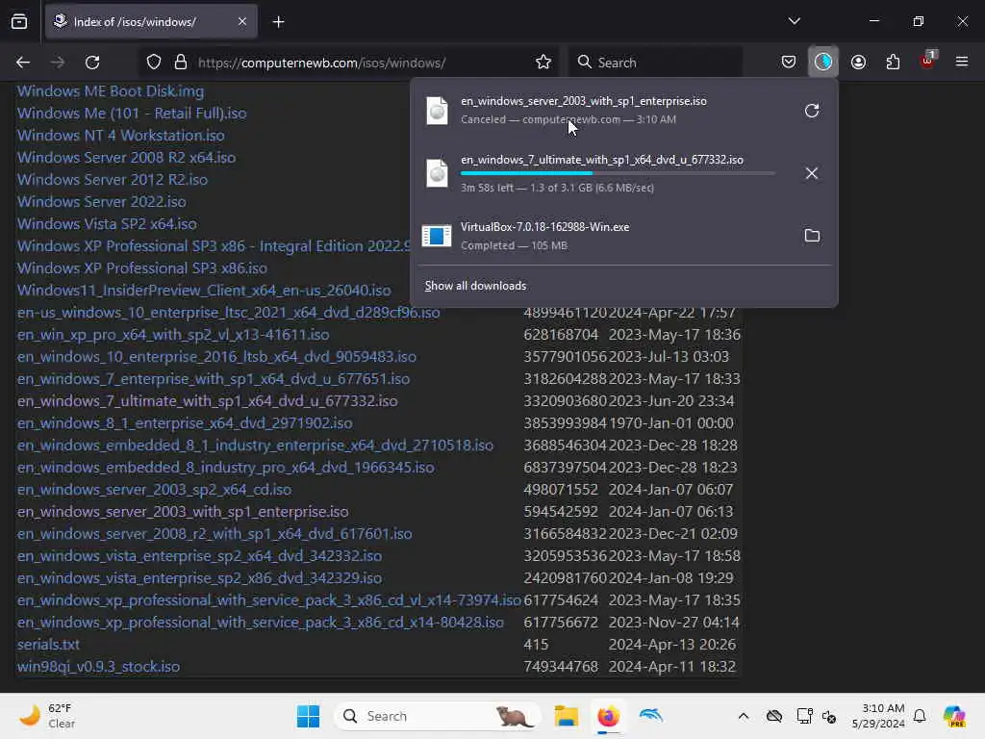
Task: Open Windows11_InsiderPreview_Client_x64 iso link
Action: [204, 291]
